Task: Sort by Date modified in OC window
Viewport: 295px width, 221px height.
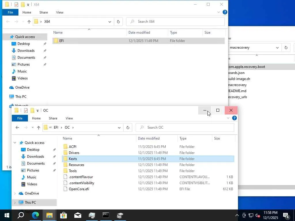Action: coord(157,138)
